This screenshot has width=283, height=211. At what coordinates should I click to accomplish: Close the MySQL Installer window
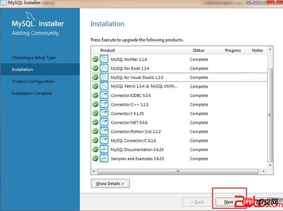click(275, 2)
